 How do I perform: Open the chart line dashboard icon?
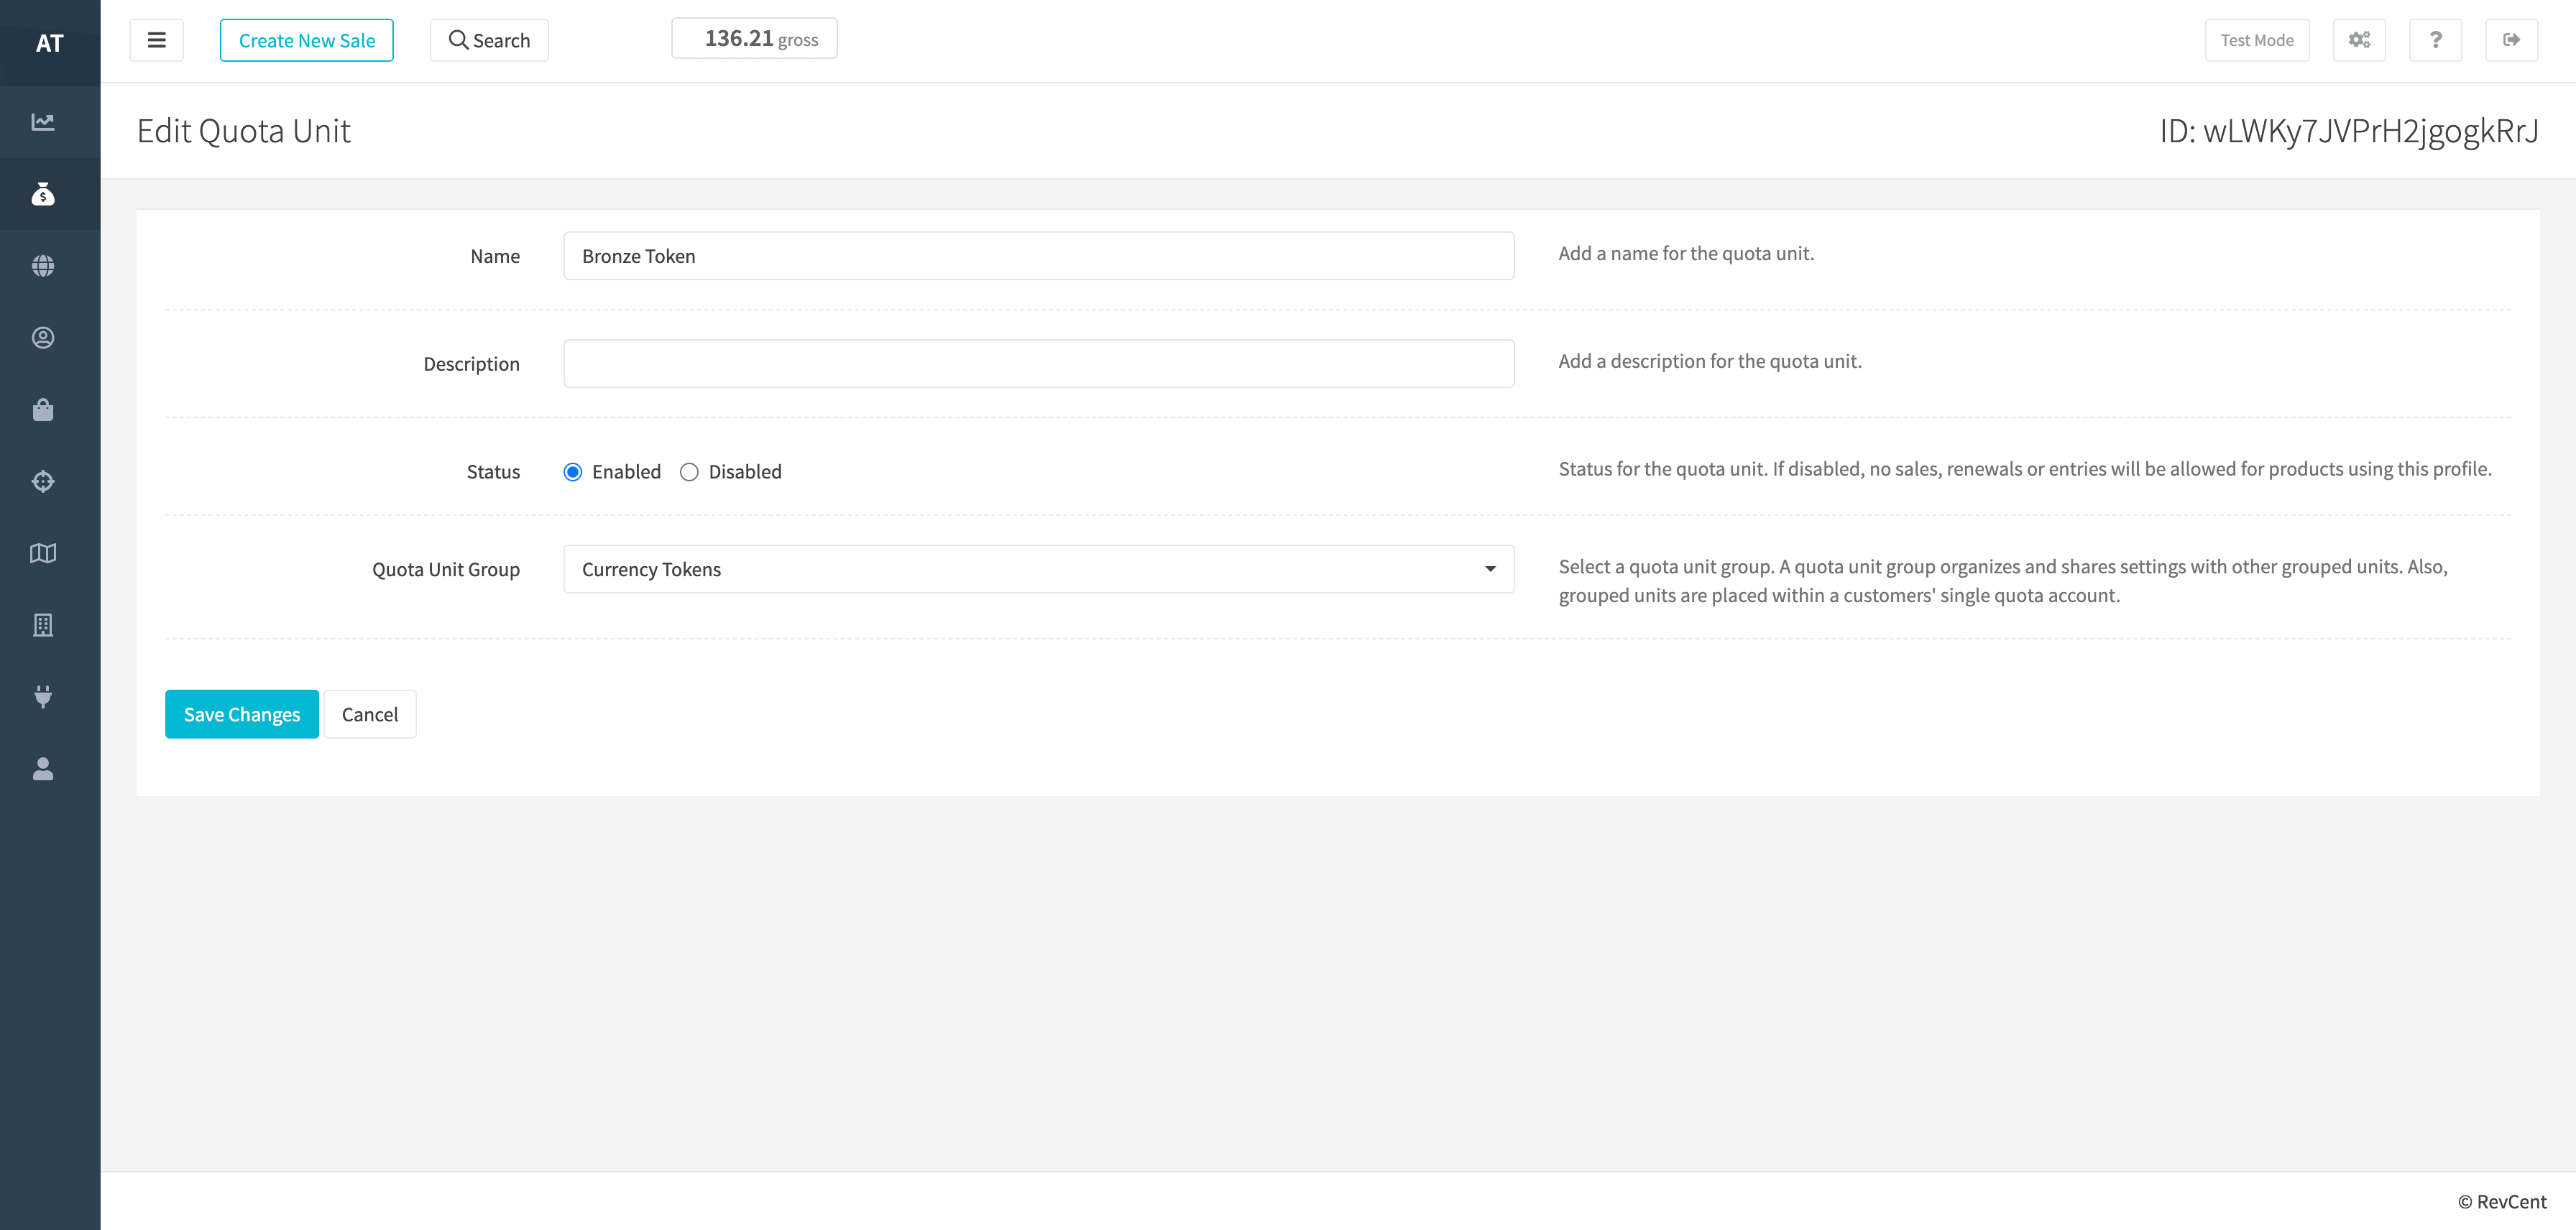point(43,122)
